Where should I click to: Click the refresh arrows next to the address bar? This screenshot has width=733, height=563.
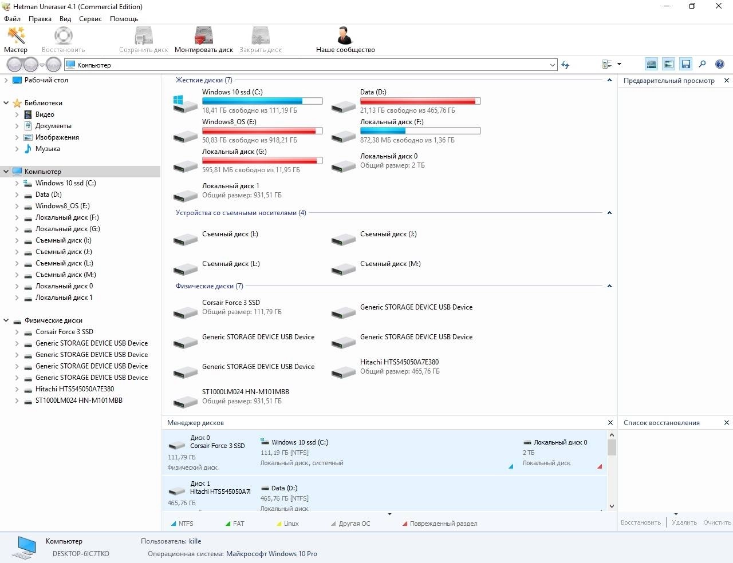[565, 65]
